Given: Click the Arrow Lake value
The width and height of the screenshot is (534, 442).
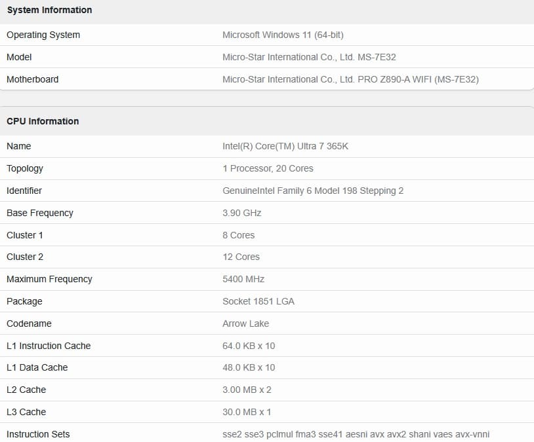Looking at the screenshot, I should (x=245, y=323).
